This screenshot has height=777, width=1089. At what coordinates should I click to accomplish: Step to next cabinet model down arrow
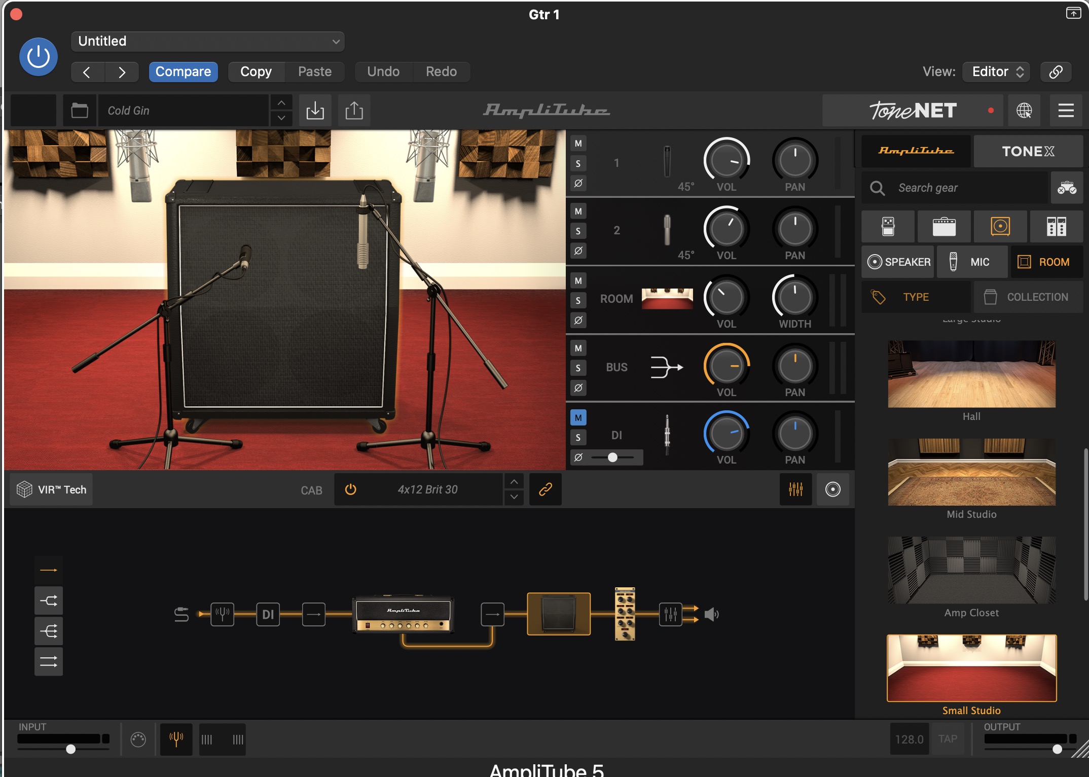[x=514, y=497]
